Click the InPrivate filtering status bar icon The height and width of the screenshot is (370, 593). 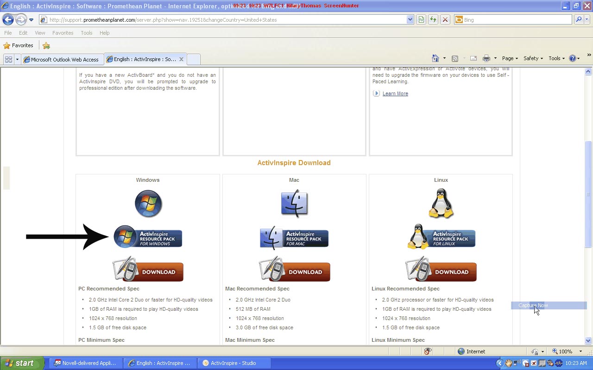(428, 351)
